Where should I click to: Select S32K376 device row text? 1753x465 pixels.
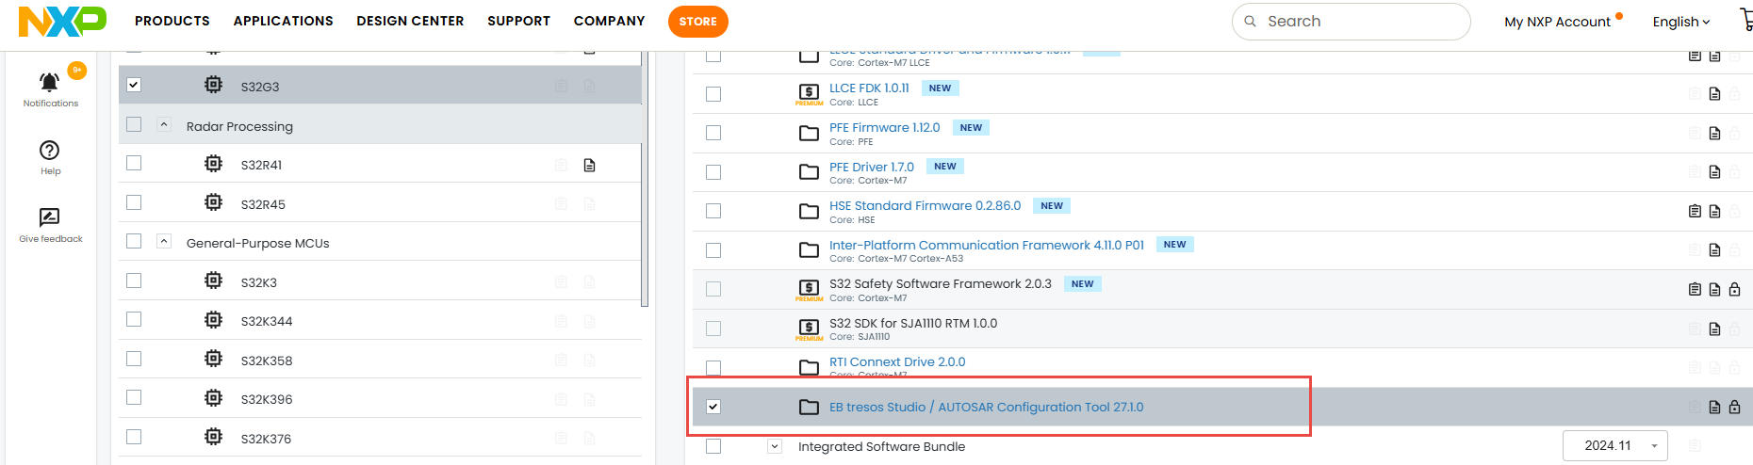(x=266, y=439)
